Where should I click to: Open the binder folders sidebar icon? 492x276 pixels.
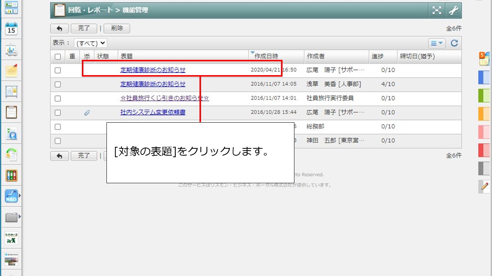coord(12,176)
